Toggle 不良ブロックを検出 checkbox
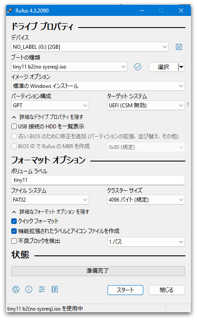This screenshot has height=320, width=197. click(x=14, y=241)
